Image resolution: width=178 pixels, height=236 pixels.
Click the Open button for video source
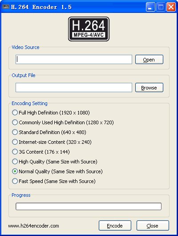[149, 60]
